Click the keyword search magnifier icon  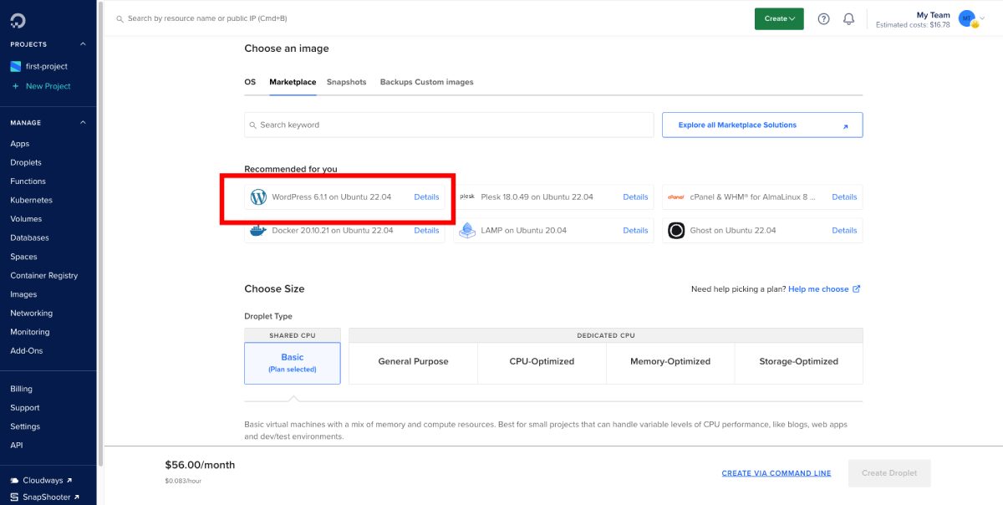[252, 125]
